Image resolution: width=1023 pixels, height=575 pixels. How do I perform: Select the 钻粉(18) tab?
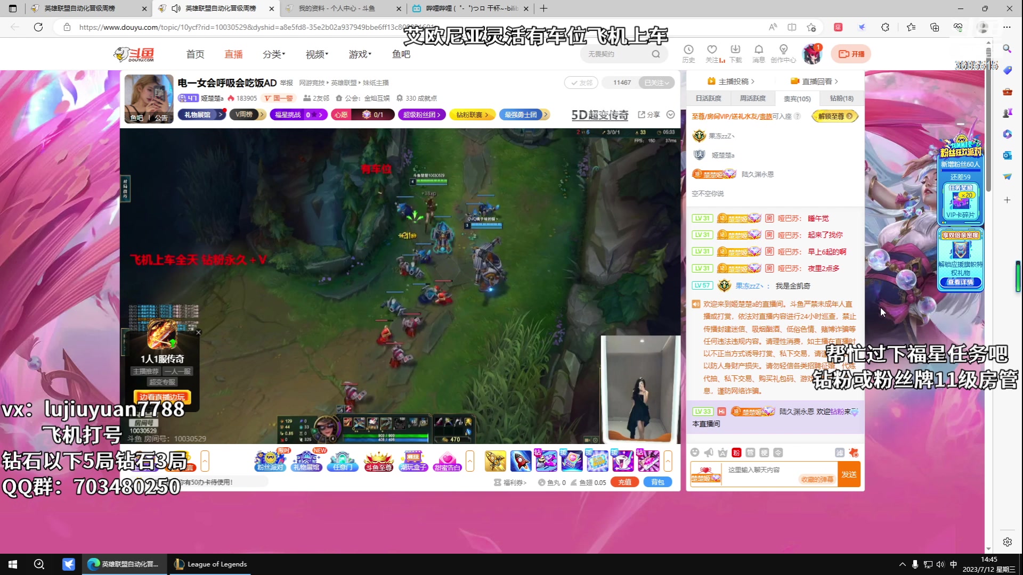[x=841, y=98]
